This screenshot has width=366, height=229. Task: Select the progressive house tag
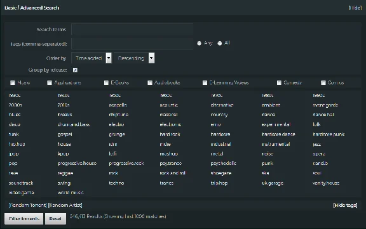(x=77, y=164)
